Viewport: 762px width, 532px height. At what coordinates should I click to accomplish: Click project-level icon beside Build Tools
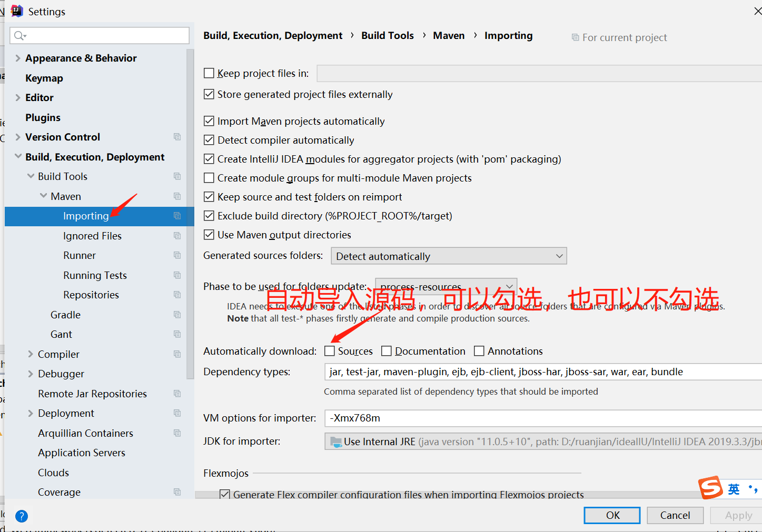[177, 176]
